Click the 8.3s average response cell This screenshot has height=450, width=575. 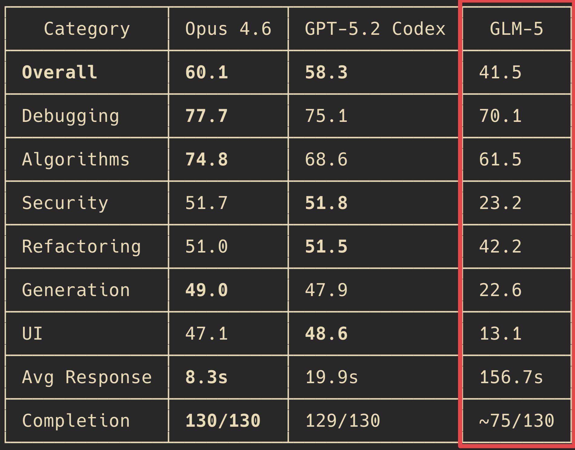pos(206,377)
